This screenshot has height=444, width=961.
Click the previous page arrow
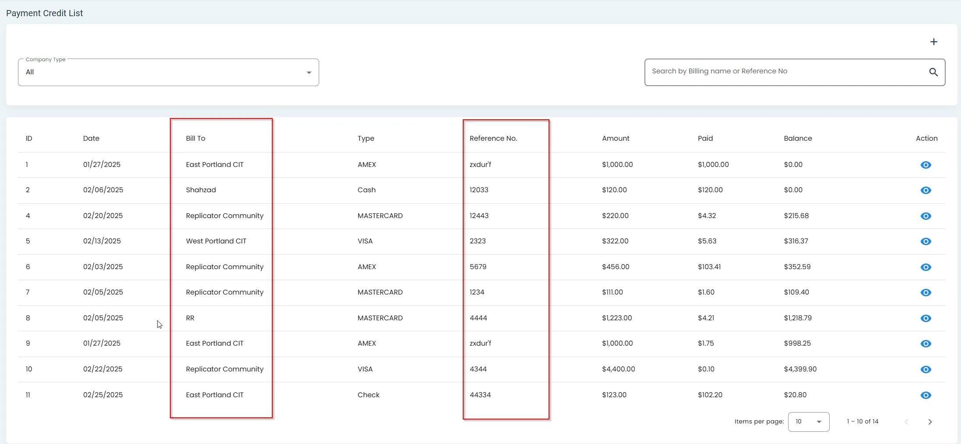click(x=906, y=422)
